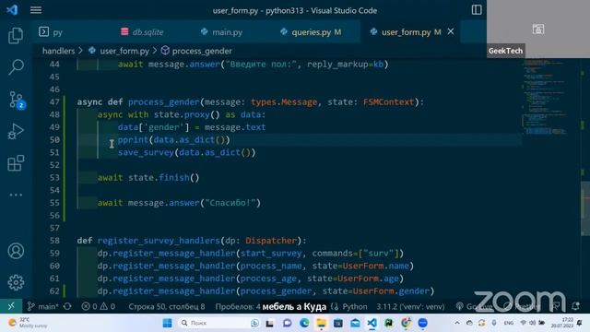590x332 pixels.
Task: Open the Explorer view in activity bar
Action: (x=16, y=36)
